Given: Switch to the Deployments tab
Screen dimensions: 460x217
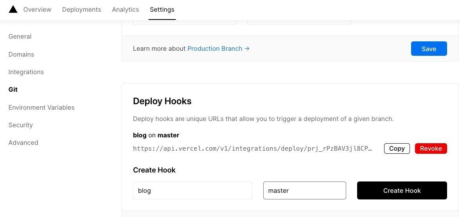Looking at the screenshot, I should coord(81,9).
